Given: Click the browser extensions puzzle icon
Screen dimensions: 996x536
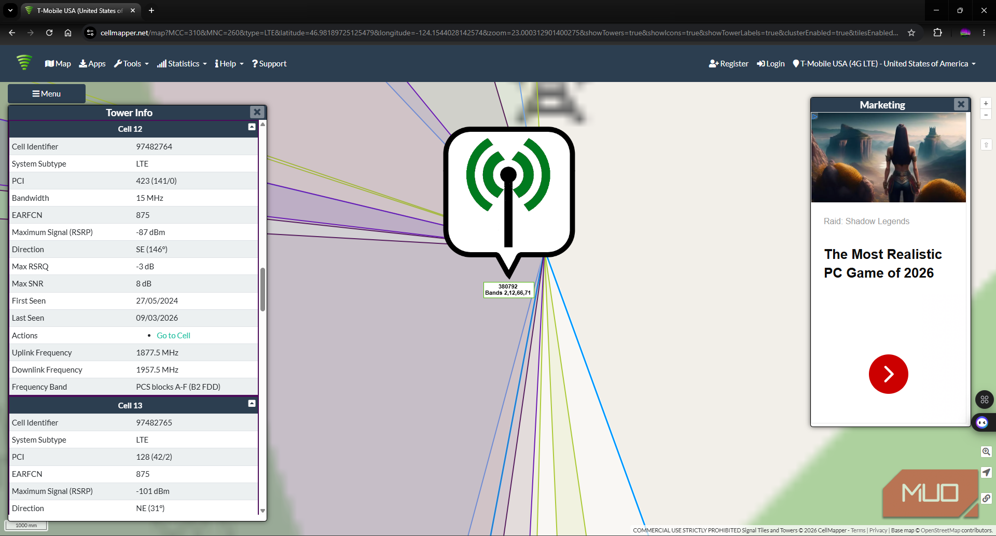Looking at the screenshot, I should 937,33.
